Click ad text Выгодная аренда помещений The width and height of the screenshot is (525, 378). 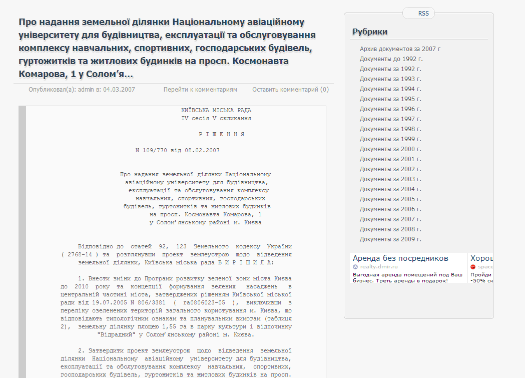point(407,277)
